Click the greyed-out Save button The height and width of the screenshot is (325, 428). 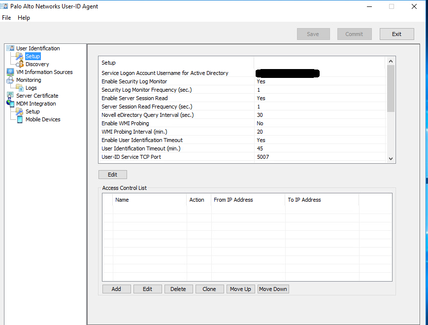click(313, 34)
